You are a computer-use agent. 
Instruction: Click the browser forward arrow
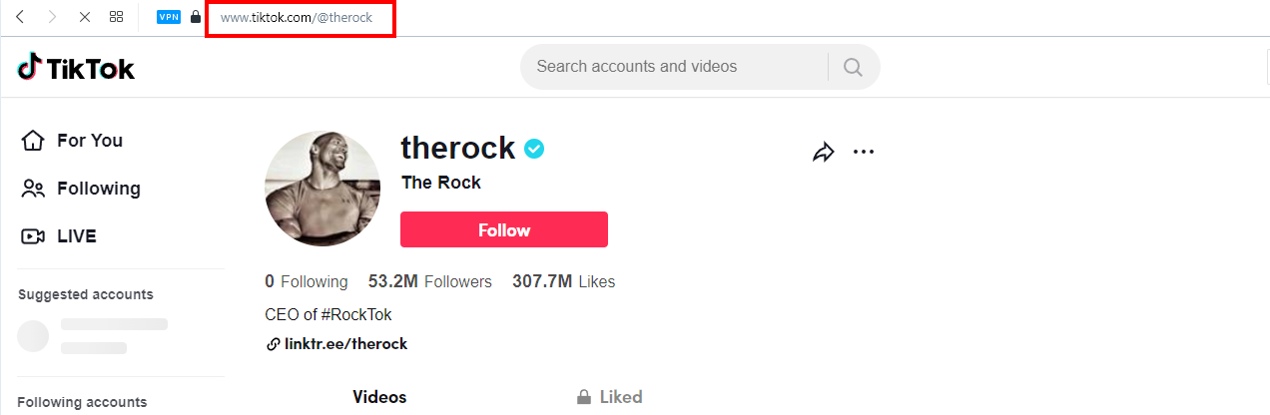(x=52, y=18)
